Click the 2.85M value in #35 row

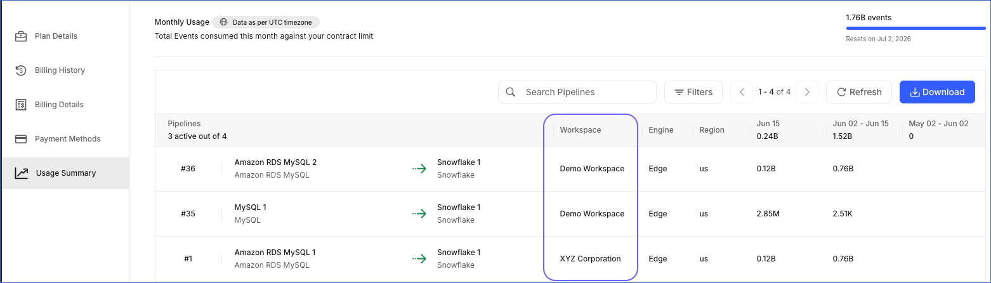coord(768,214)
